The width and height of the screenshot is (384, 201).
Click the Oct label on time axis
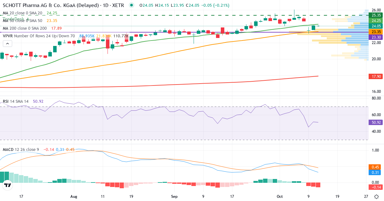coord(280,197)
